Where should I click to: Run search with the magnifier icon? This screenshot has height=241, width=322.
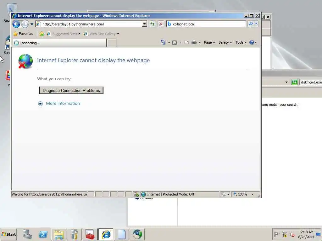click(x=251, y=24)
